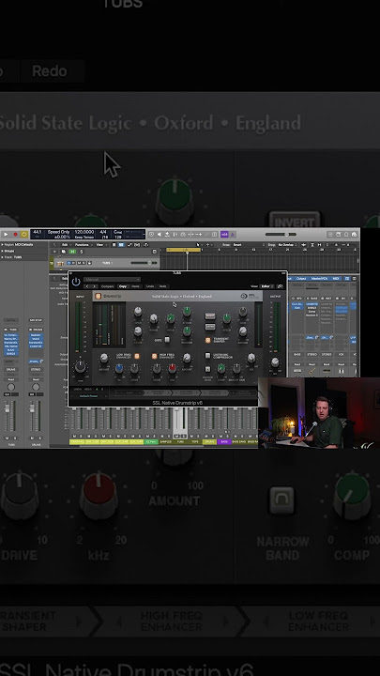Click the metronome icon in control bar
Image resolution: width=380 pixels, height=676 pixels.
pos(233,234)
